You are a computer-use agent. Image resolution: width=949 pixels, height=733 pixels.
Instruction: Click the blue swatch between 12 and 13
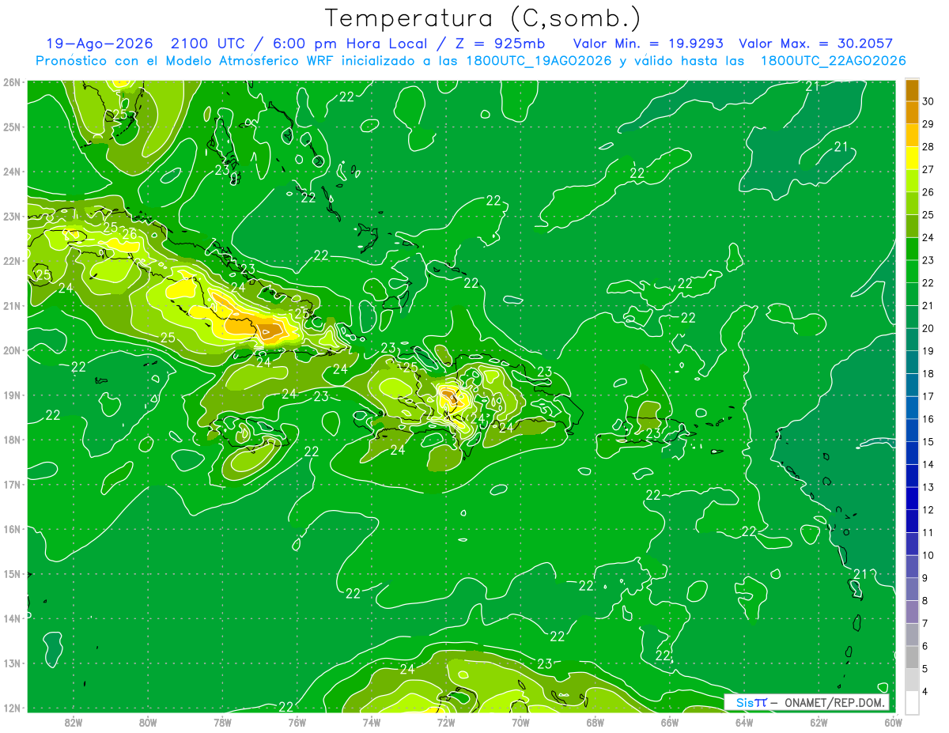[x=912, y=498]
